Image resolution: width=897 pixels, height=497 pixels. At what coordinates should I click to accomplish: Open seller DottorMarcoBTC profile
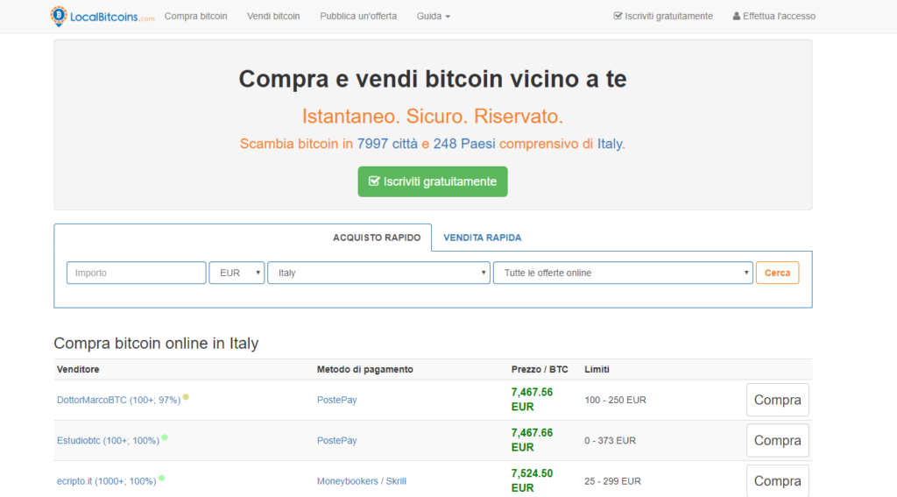pos(118,400)
